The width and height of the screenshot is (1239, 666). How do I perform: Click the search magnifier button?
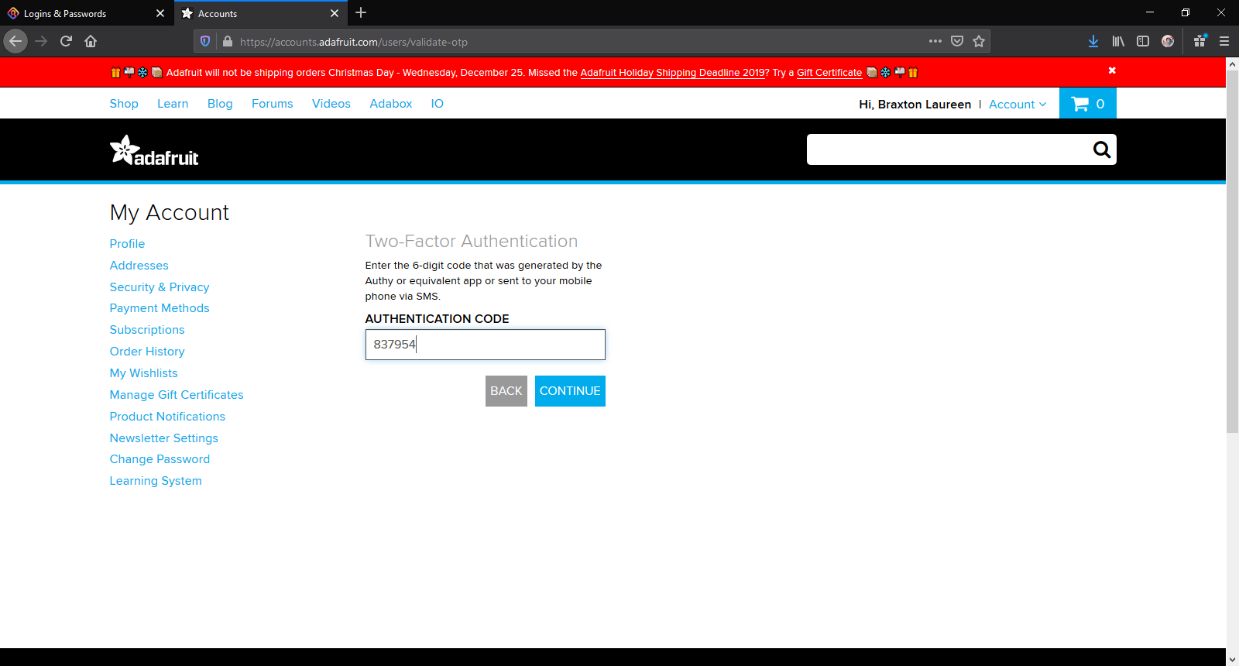[x=1101, y=149]
